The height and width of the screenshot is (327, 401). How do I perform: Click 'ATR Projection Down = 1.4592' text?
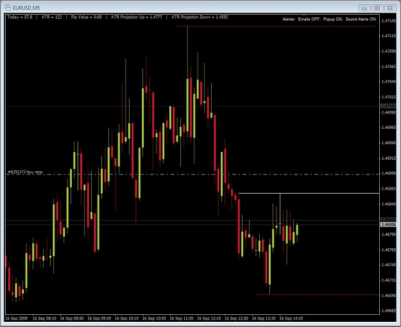click(200, 17)
